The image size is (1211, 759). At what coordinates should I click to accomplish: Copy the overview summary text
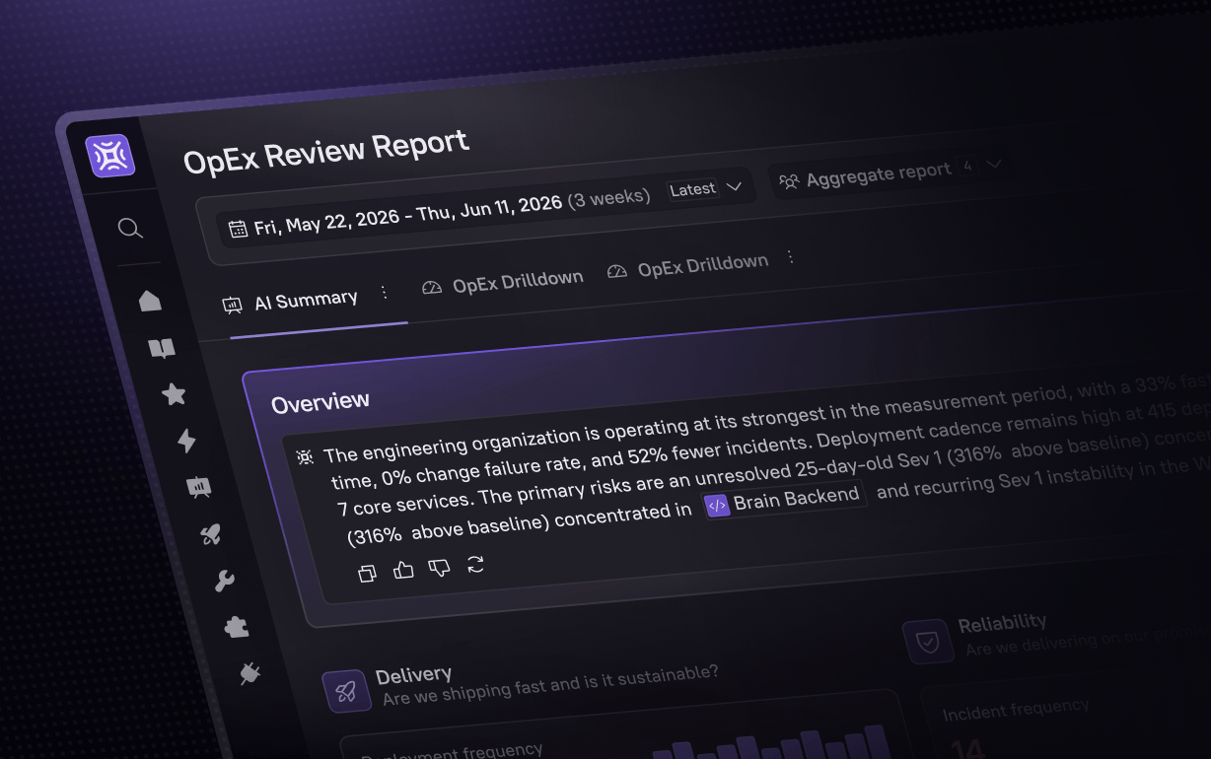[367, 573]
